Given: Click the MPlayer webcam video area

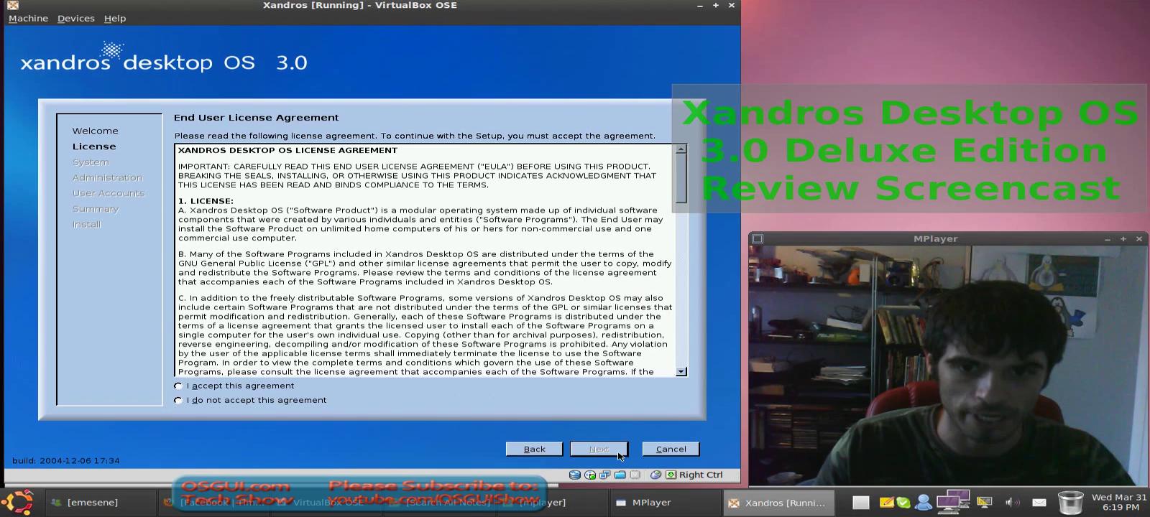Looking at the screenshot, I should click(x=948, y=366).
